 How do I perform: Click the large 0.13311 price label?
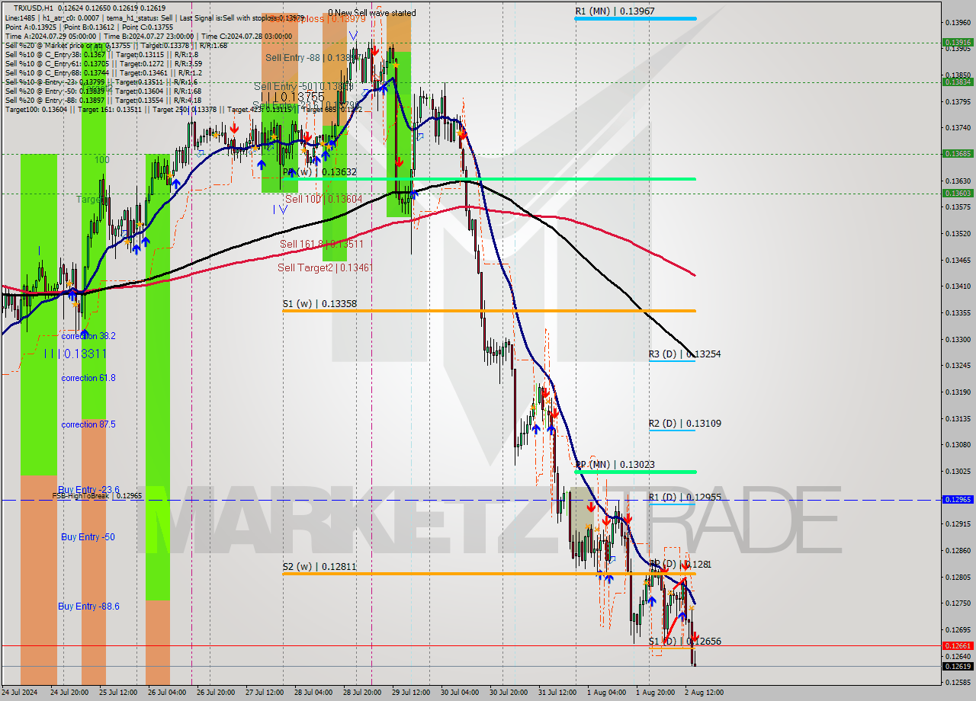point(75,354)
